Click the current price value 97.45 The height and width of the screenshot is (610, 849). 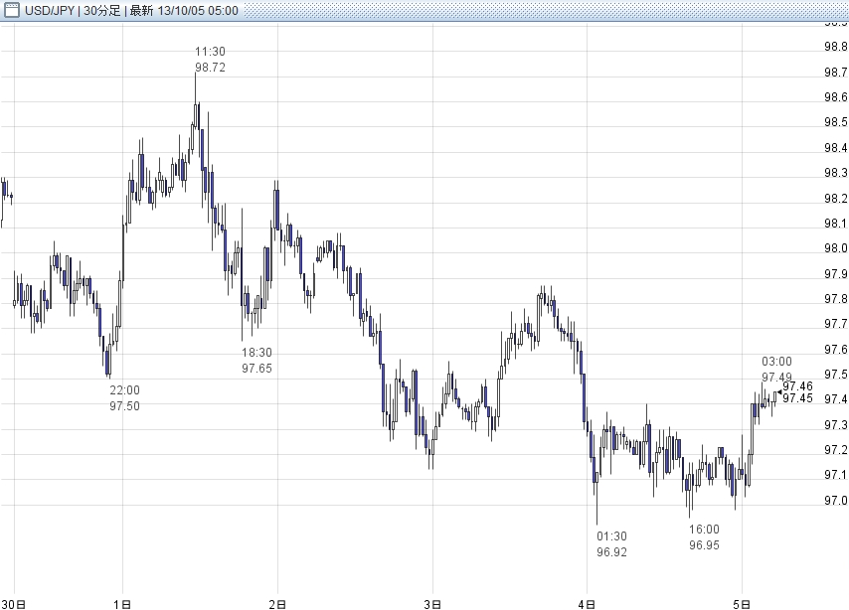point(796,398)
